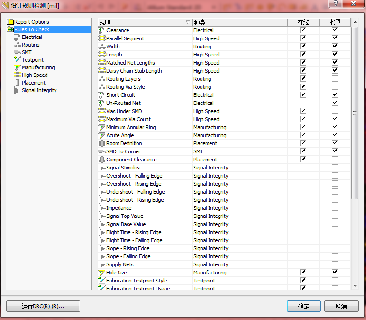Screen dimensions: 366x320
Task: Disable online check for Clearance rule
Action: (x=303, y=30)
